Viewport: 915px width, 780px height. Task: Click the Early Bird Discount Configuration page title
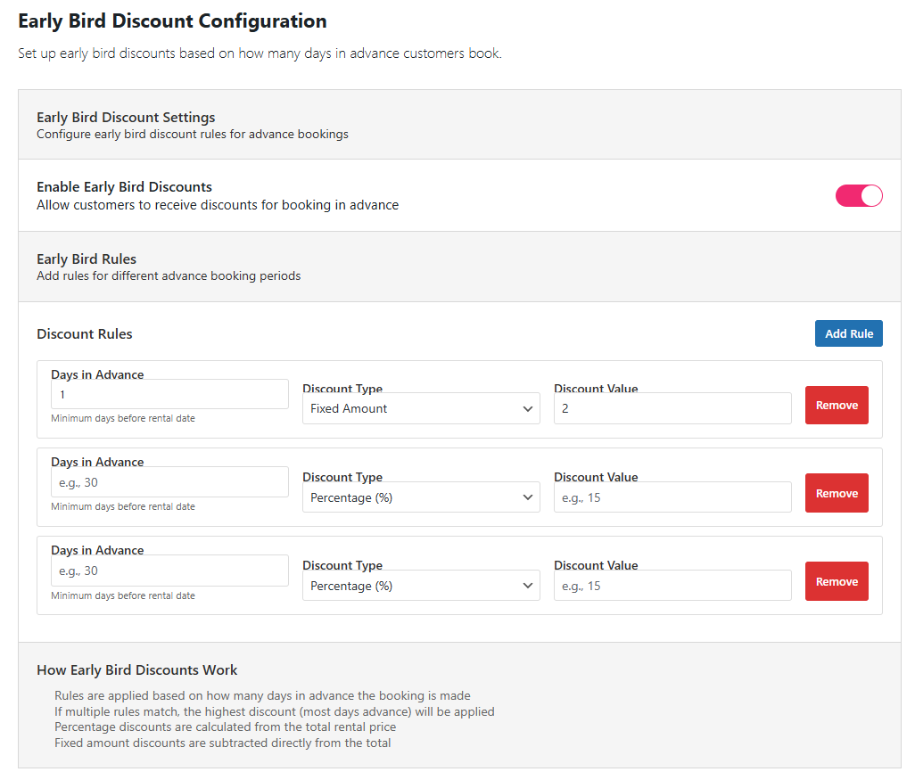pos(172,21)
